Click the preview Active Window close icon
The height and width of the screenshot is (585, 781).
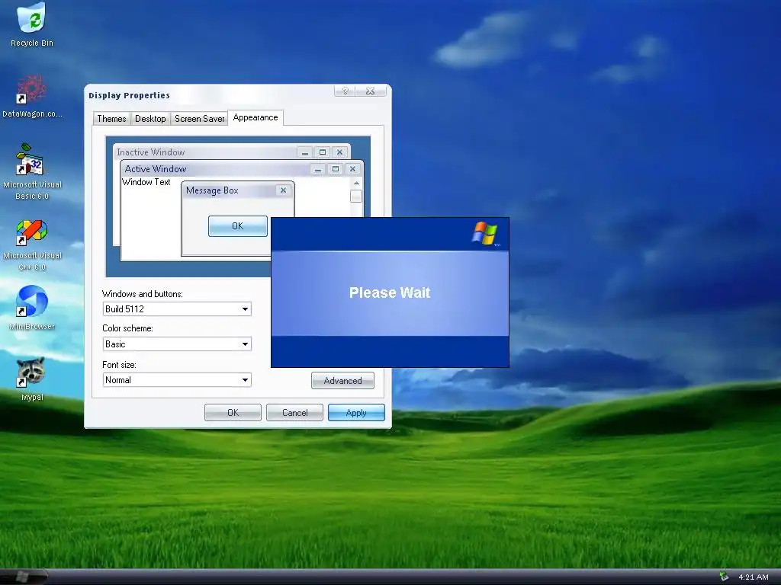(352, 169)
